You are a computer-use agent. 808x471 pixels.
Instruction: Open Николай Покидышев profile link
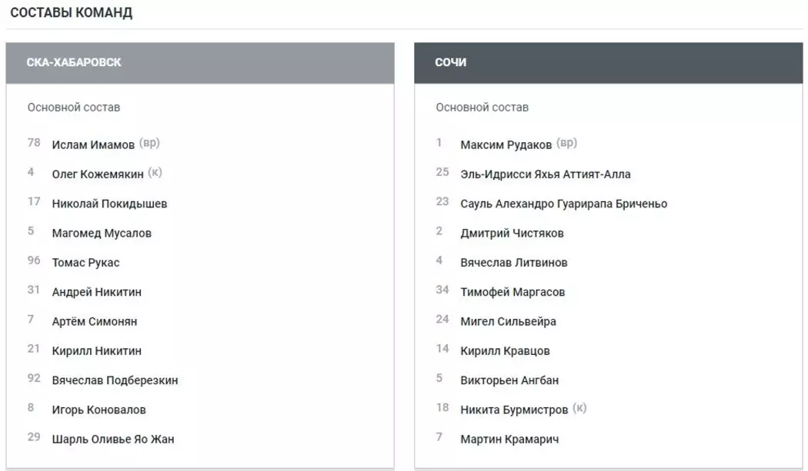109,204
